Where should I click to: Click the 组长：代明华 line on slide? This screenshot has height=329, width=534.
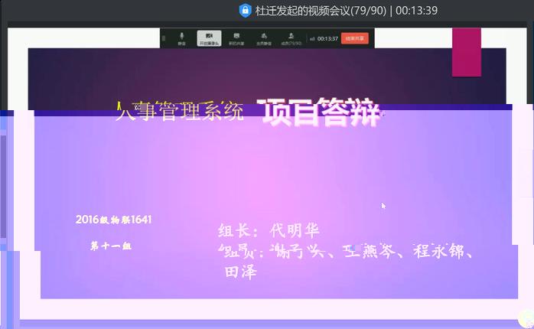pyautogui.click(x=268, y=231)
